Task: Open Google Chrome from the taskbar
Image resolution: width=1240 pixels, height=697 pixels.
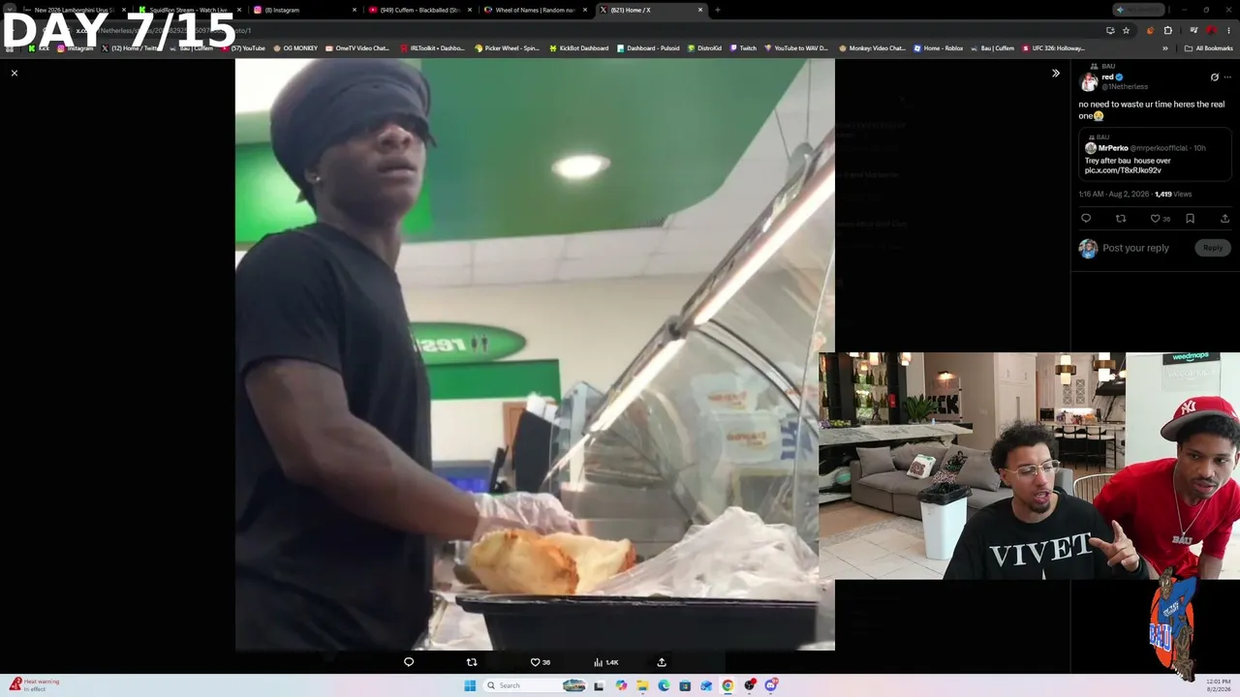Action: tap(728, 685)
